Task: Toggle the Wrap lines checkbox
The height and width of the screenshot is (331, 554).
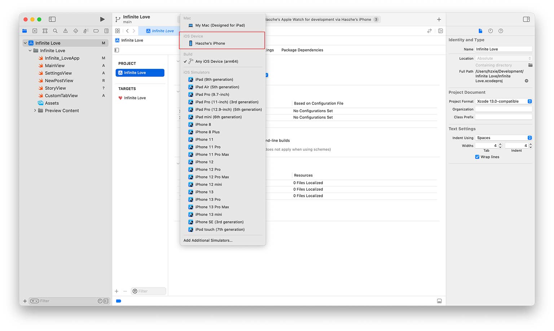Action: [x=477, y=157]
